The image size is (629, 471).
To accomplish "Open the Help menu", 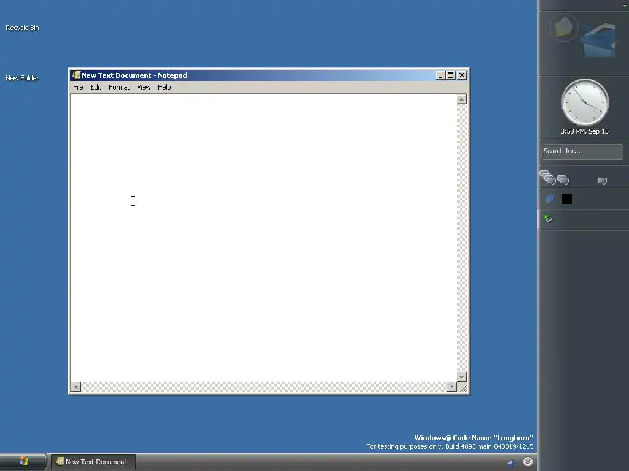I will [x=164, y=87].
